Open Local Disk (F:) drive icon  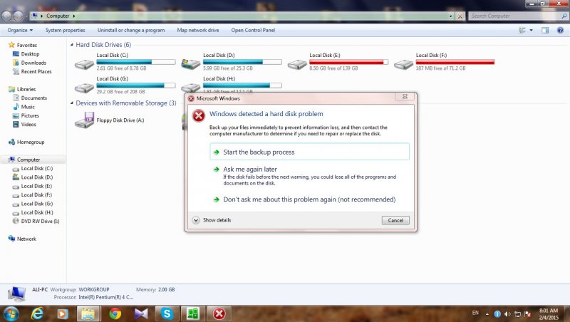(x=403, y=65)
